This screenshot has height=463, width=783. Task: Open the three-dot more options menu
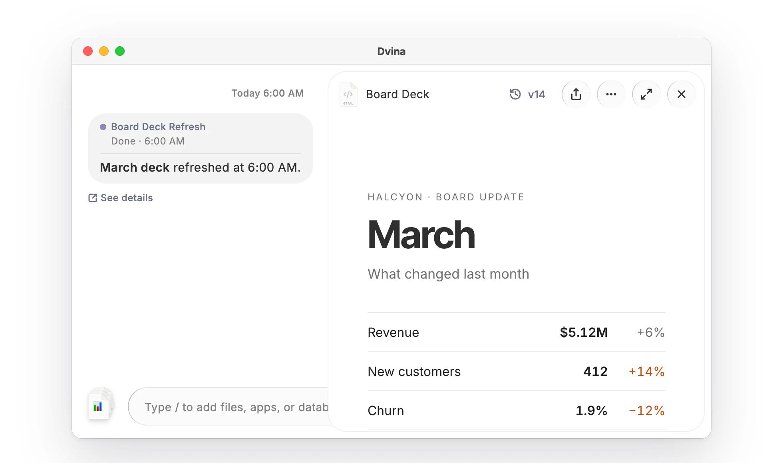tap(611, 94)
